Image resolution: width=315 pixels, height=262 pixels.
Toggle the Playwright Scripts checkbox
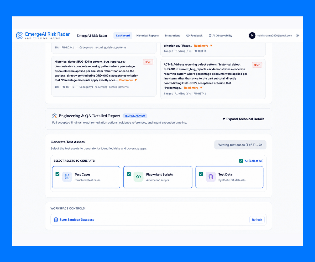point(129,174)
